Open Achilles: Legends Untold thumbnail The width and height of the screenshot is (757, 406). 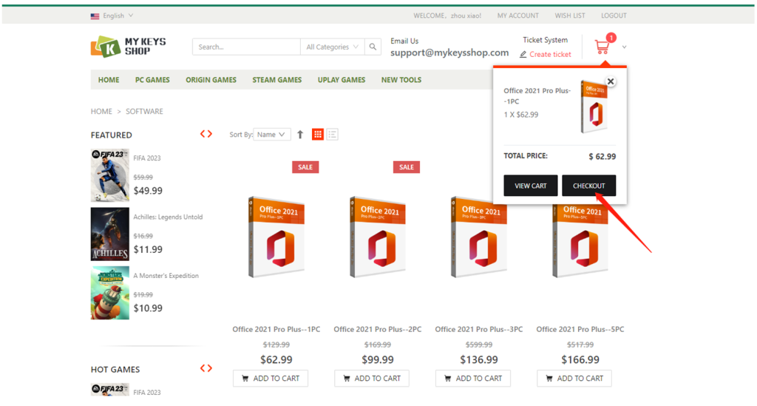[109, 234]
